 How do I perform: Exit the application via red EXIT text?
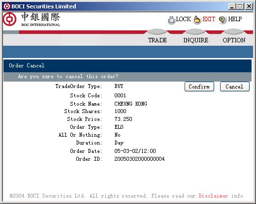point(209,19)
